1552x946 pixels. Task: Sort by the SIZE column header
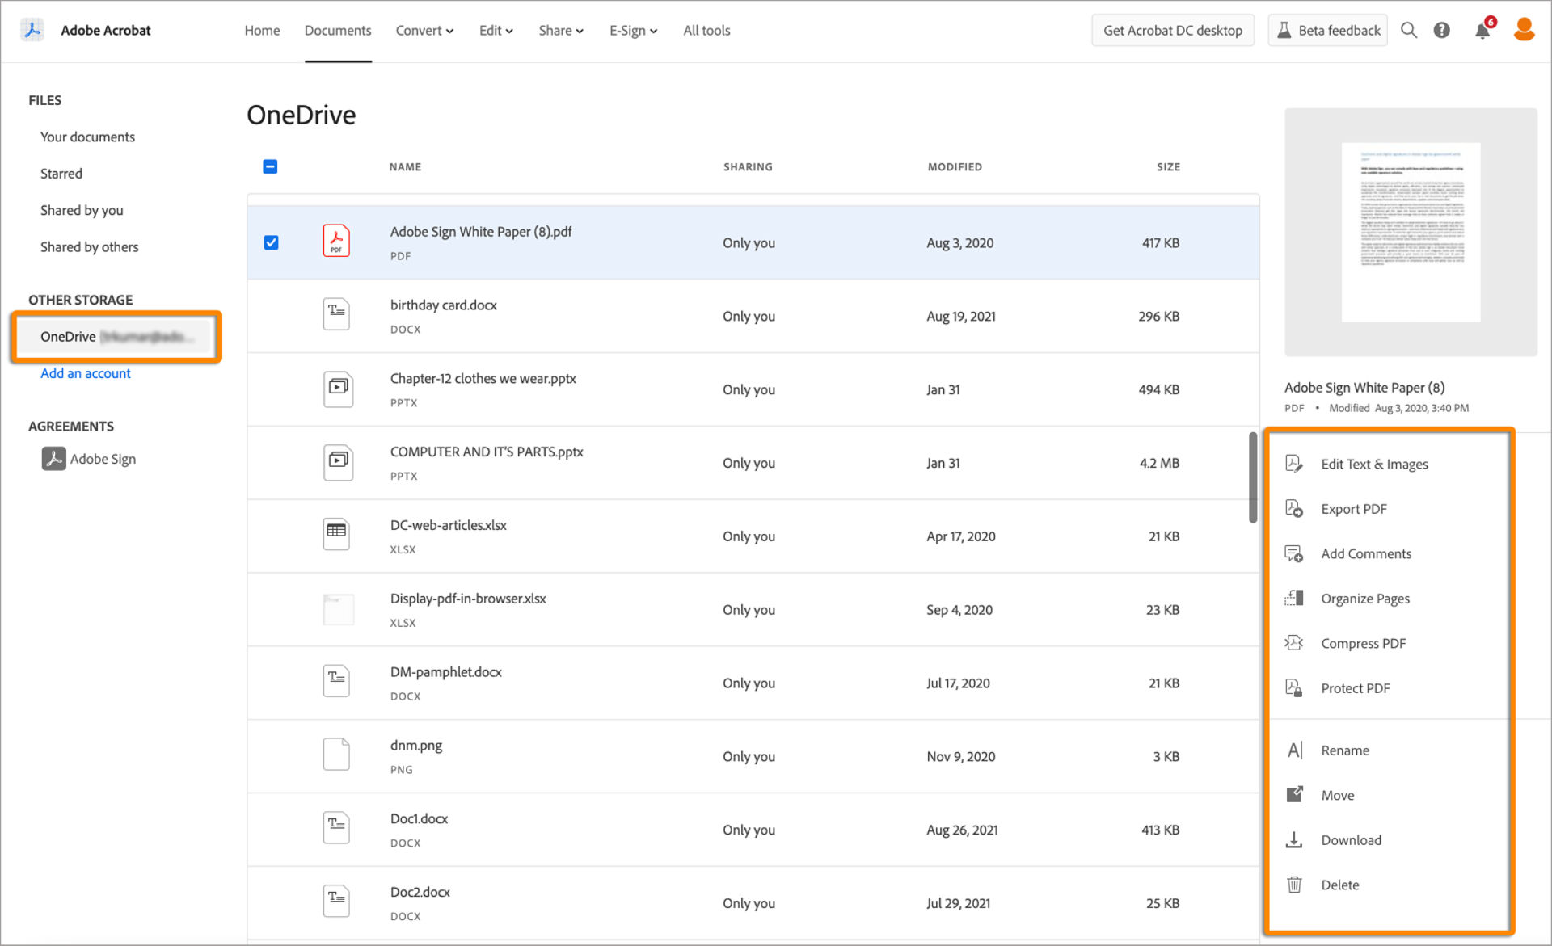[x=1168, y=166]
